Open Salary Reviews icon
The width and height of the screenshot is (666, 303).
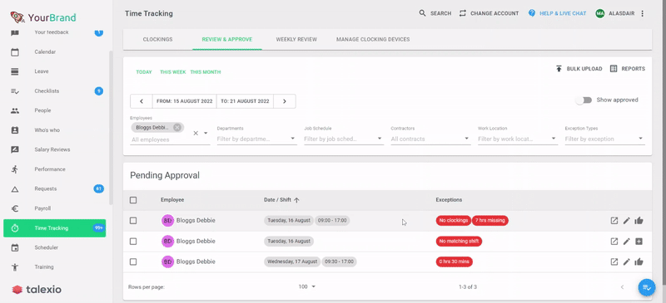tap(15, 149)
